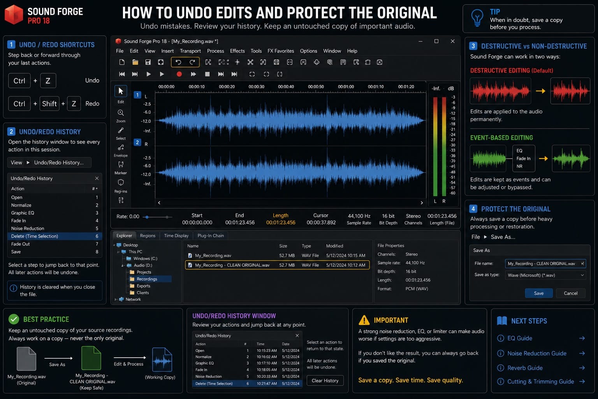Open the Transport menu
This screenshot has width=598, height=399.
click(190, 51)
